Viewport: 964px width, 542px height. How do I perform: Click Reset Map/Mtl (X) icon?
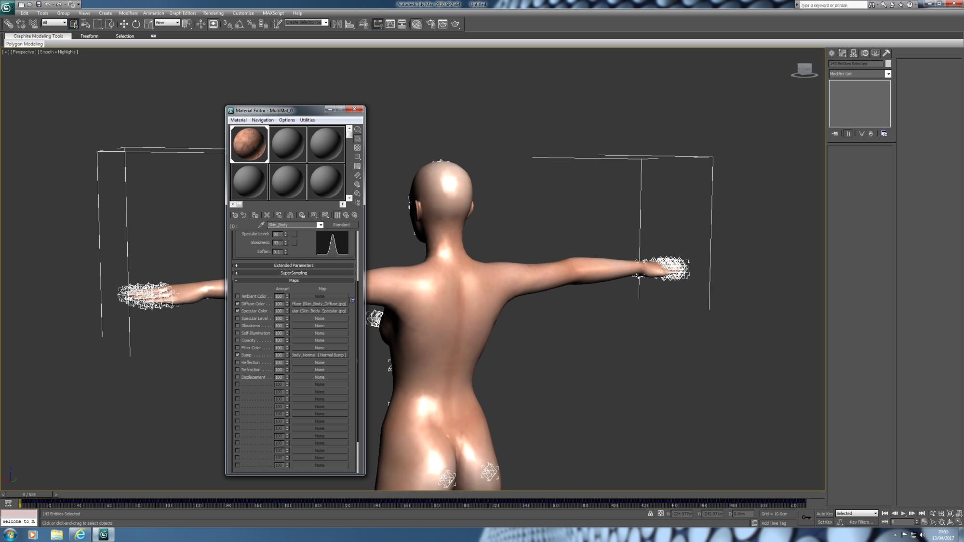267,215
